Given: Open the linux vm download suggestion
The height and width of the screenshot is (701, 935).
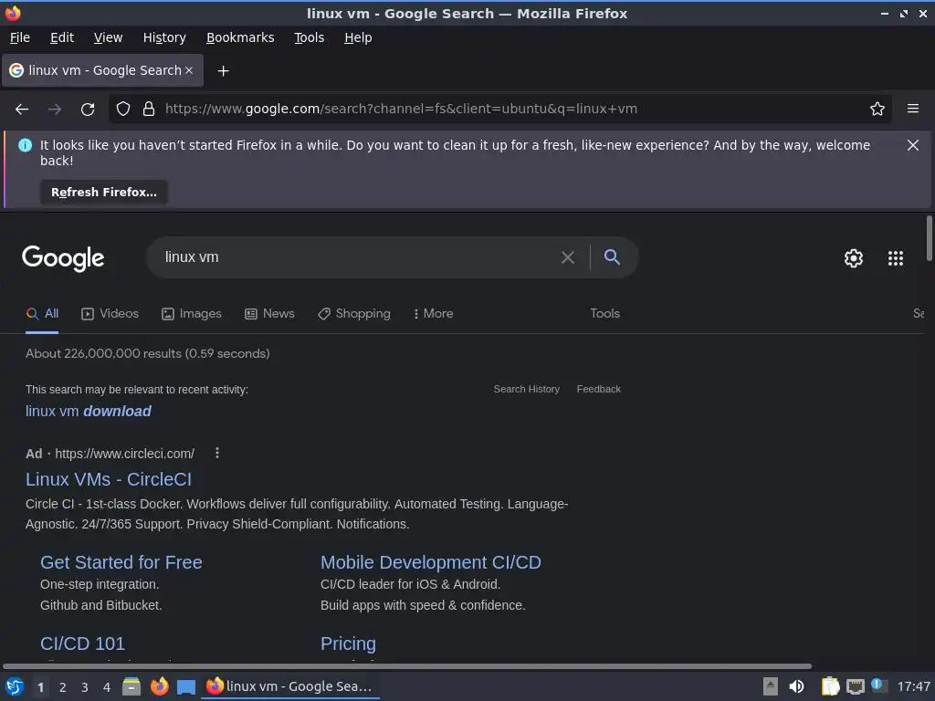Looking at the screenshot, I should coord(89,412).
